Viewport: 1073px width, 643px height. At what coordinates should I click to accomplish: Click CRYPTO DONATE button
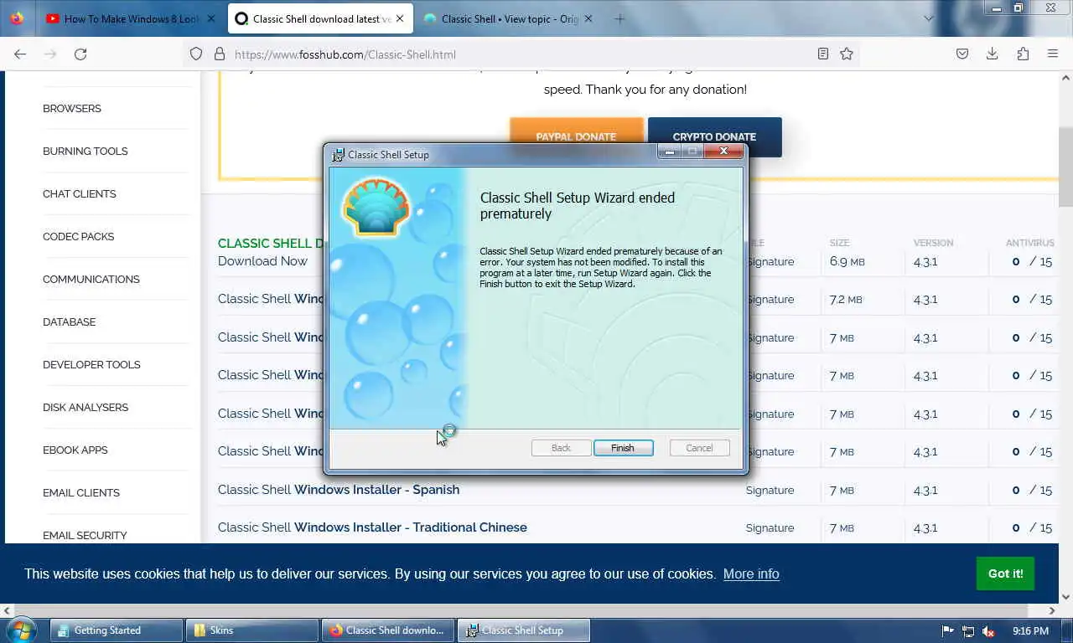click(x=714, y=136)
